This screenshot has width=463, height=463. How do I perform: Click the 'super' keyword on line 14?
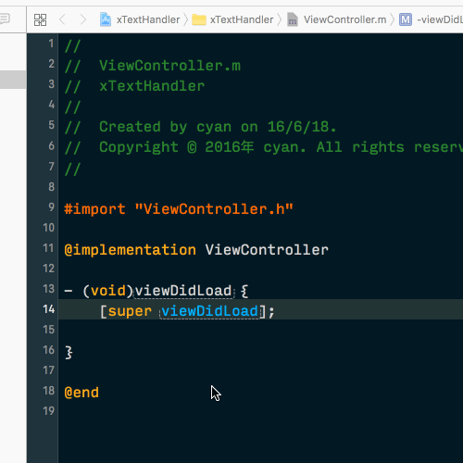(x=130, y=311)
